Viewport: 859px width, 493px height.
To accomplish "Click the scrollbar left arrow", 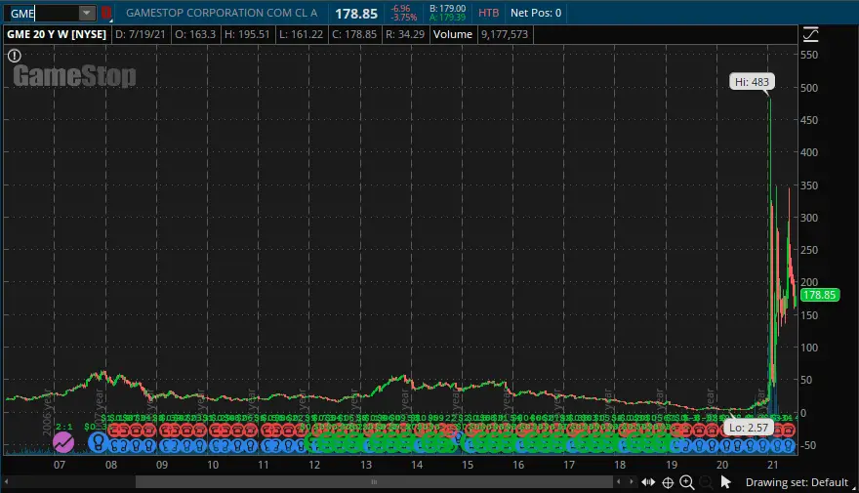I will [x=7, y=482].
